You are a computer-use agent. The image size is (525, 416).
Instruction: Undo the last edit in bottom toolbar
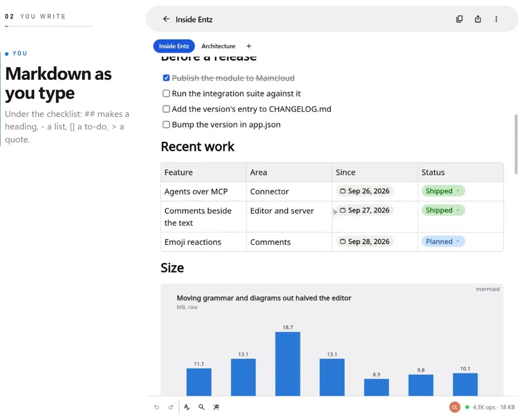click(x=156, y=407)
